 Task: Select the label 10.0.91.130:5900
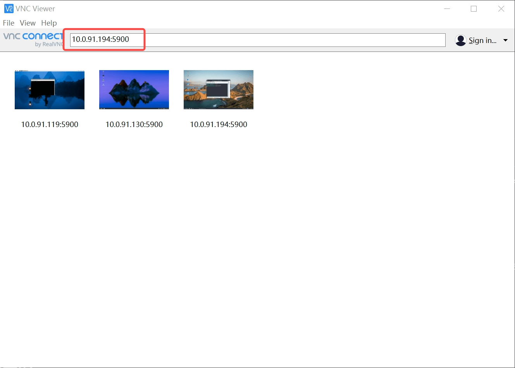click(134, 124)
